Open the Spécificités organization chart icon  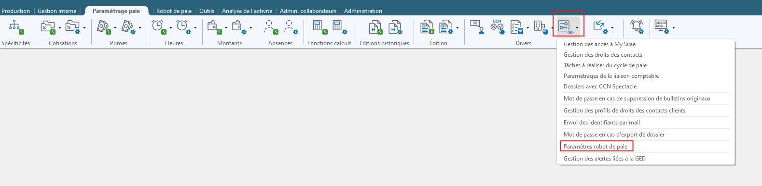15,27
